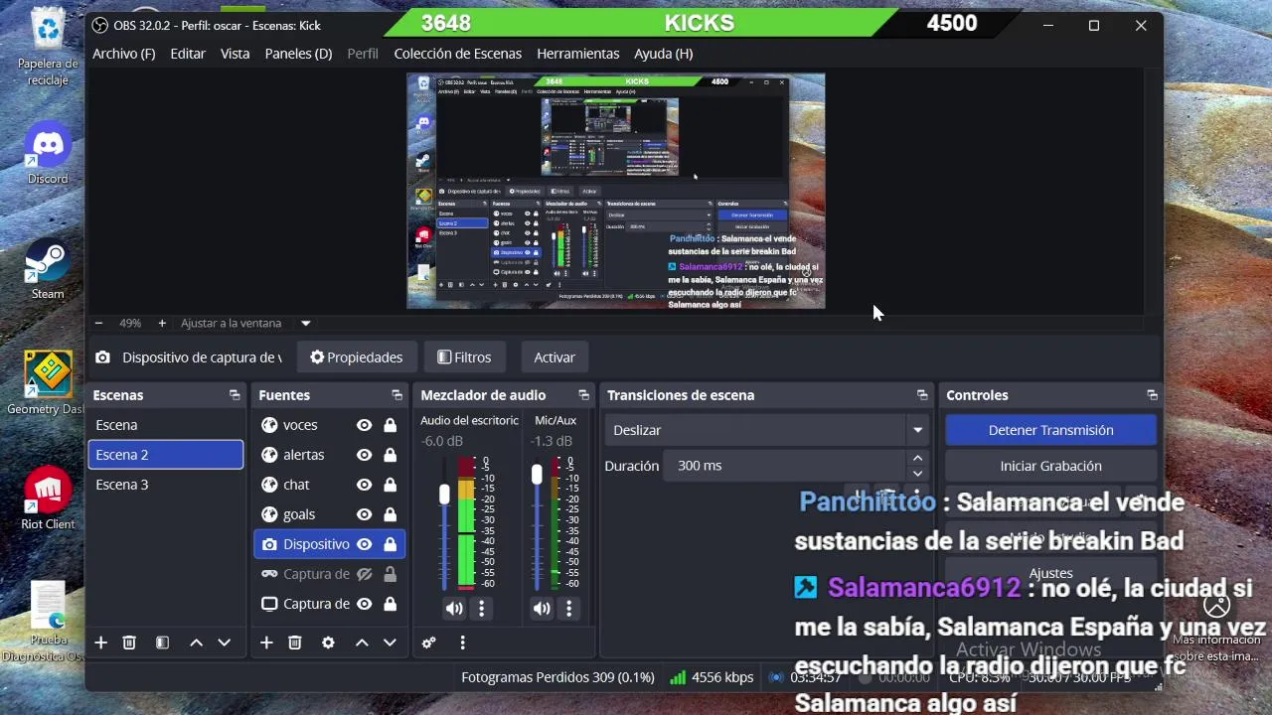Undock the Mezclador de audio panel
The image size is (1272, 715).
584,395
